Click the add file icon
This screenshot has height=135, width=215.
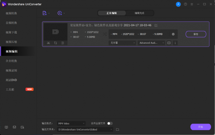click(x=44, y=13)
